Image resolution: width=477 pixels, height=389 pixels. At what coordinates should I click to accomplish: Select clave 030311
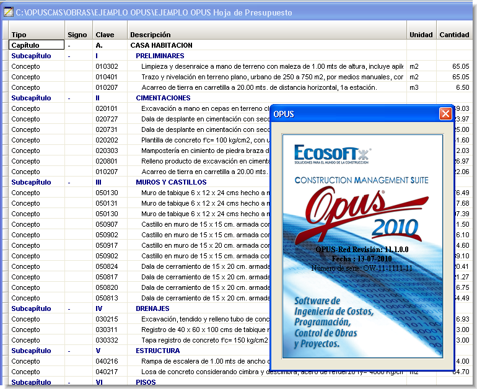click(106, 330)
